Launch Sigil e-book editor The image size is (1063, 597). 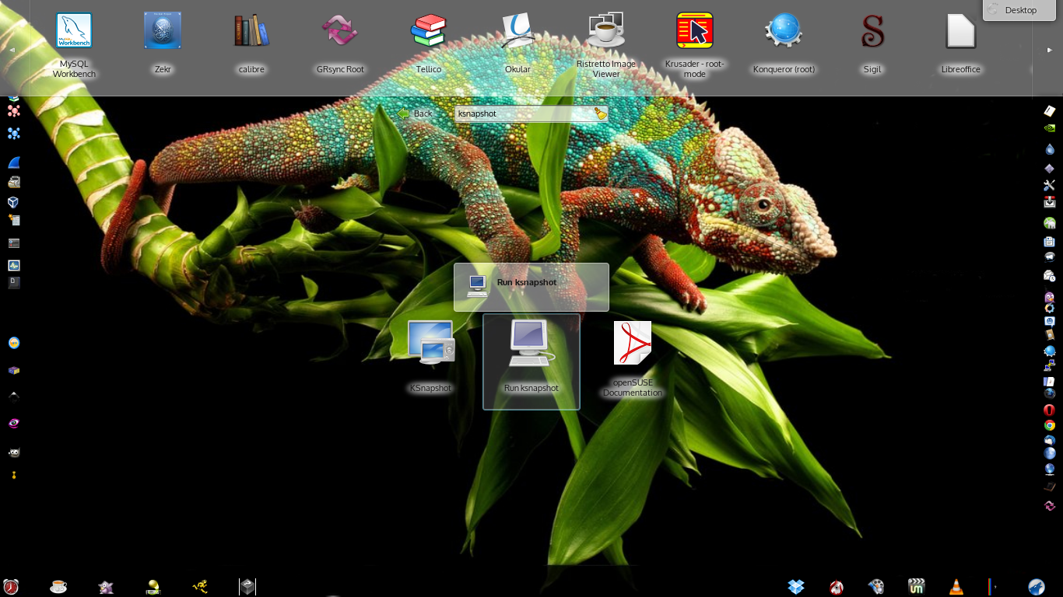click(872, 31)
